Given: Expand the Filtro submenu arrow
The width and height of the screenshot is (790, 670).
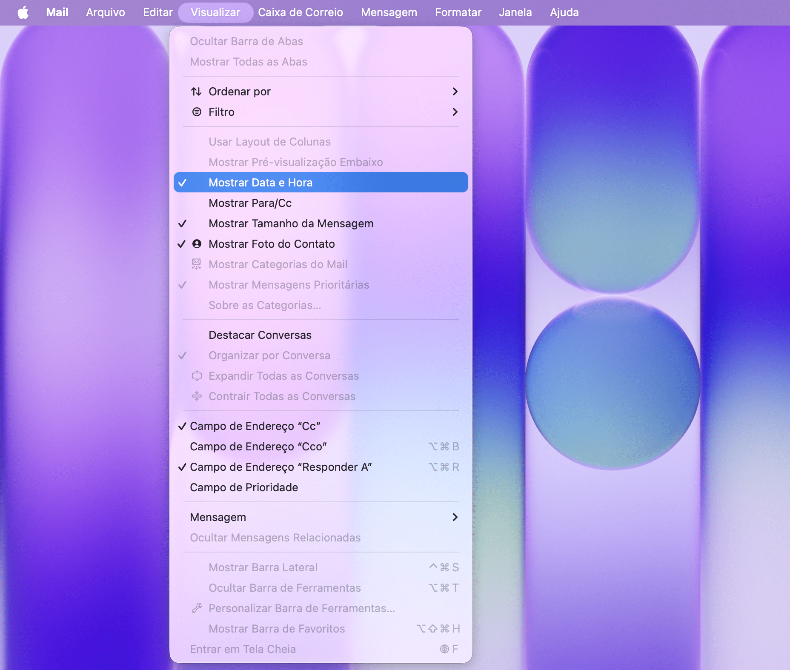Looking at the screenshot, I should coord(455,112).
